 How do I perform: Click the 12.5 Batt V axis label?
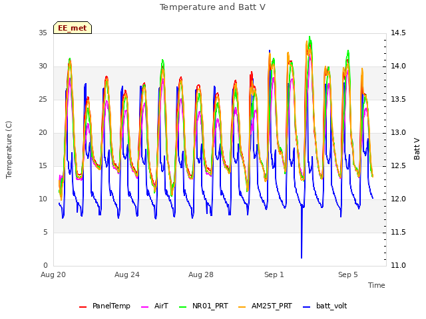(398, 165)
